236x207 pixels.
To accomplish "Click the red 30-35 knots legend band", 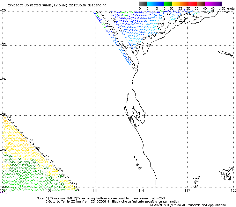I will pos(193,4).
